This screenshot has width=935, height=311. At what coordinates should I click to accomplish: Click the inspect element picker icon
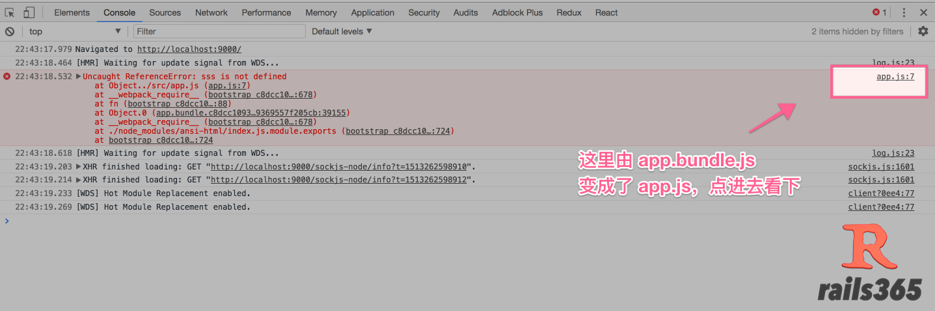[x=10, y=12]
